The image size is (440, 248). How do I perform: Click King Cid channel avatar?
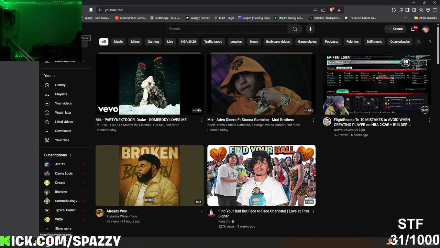click(x=211, y=213)
